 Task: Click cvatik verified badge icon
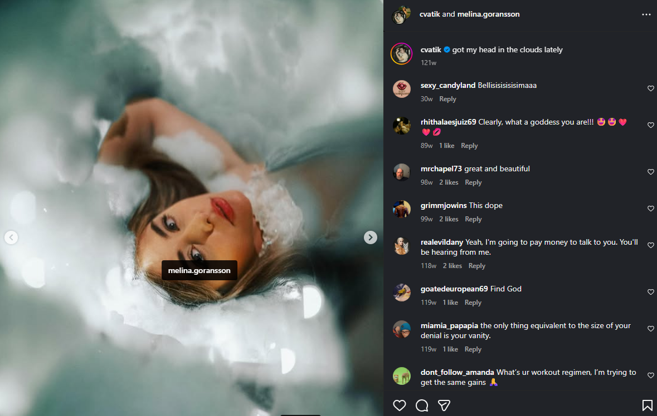pyautogui.click(x=447, y=49)
